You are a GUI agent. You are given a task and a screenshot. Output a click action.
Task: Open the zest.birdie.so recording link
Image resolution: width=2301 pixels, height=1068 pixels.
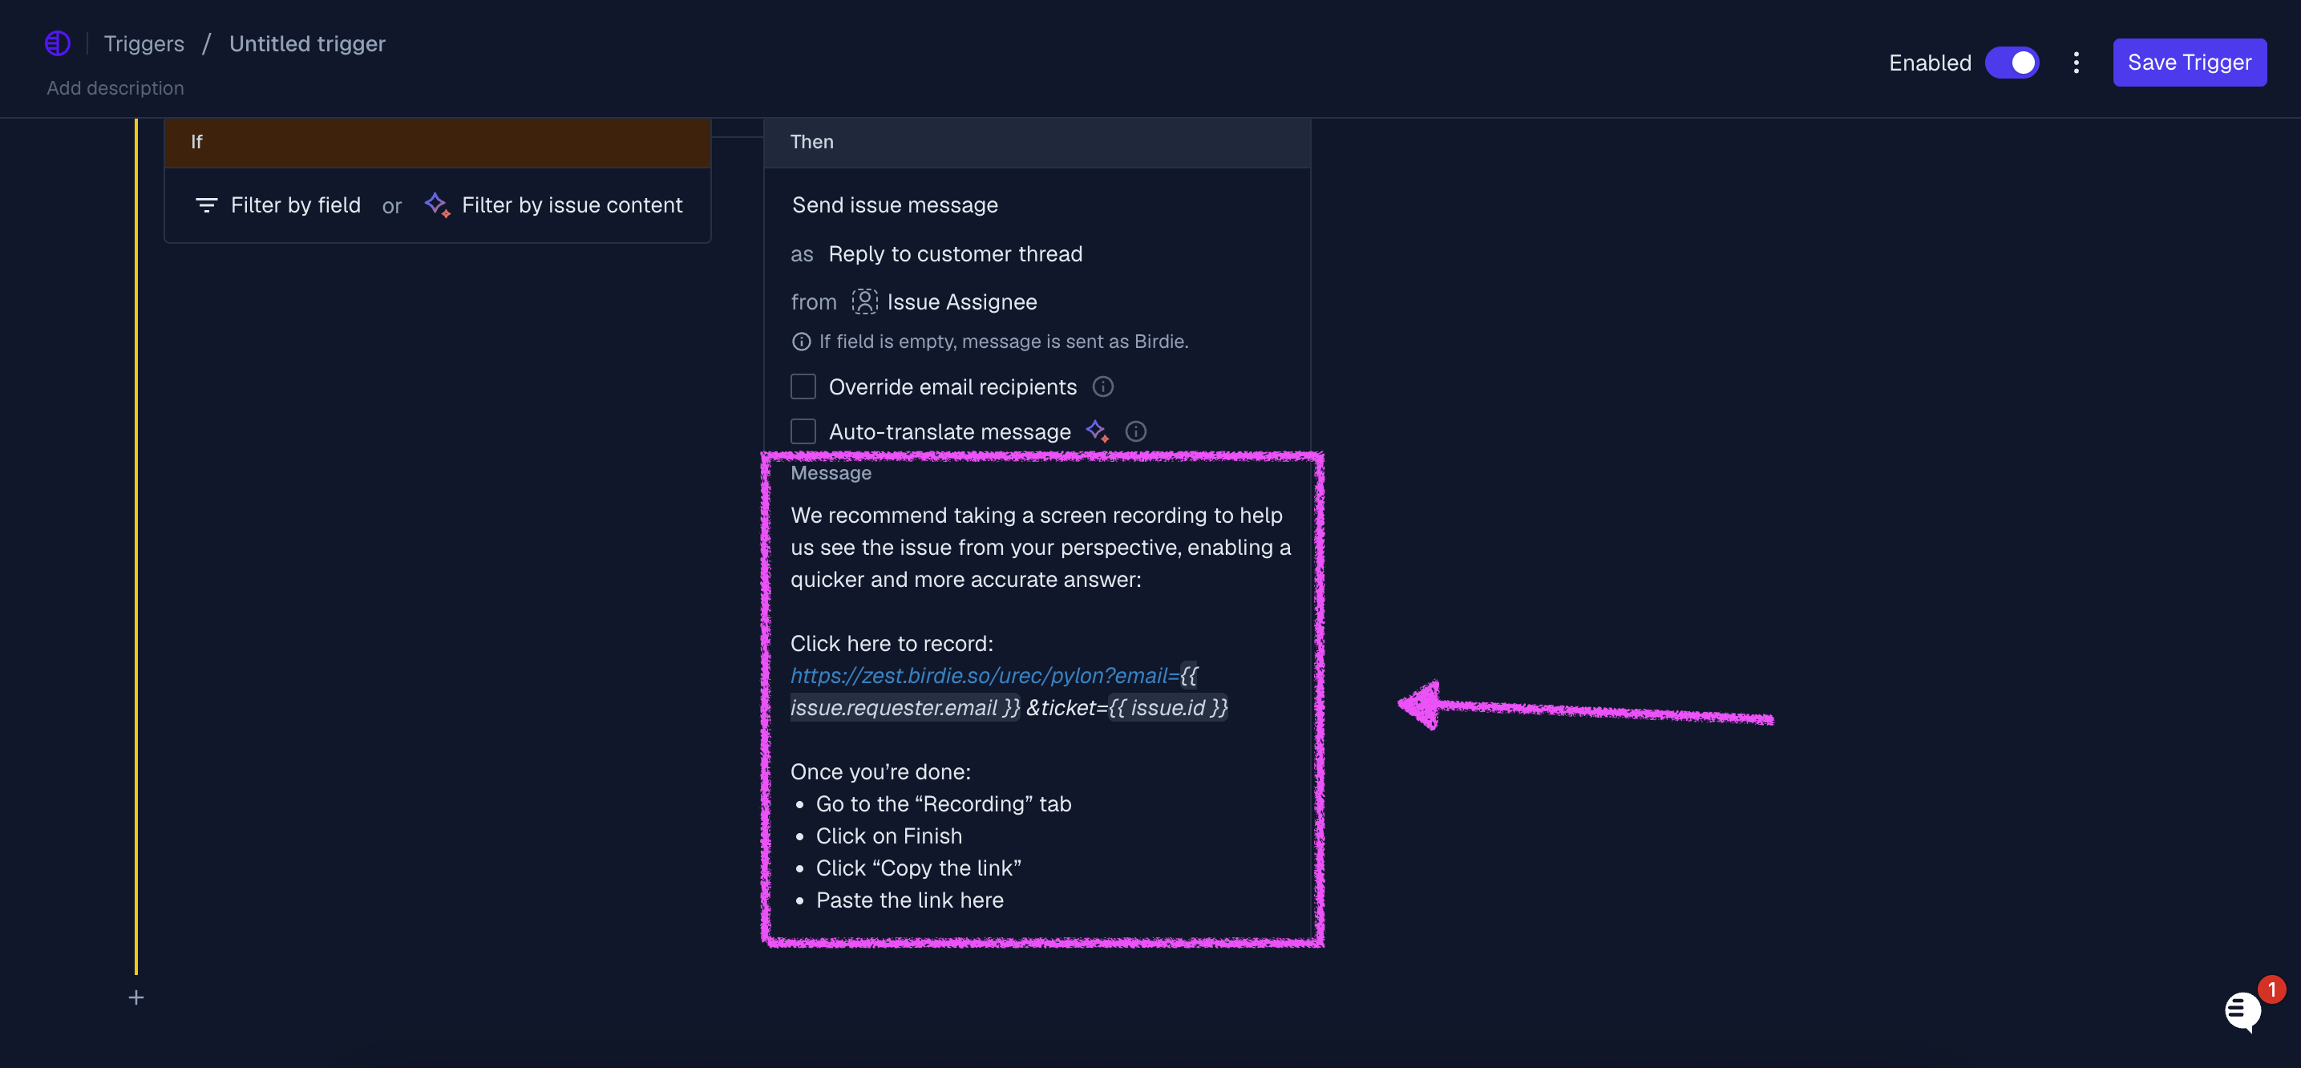[x=984, y=675]
